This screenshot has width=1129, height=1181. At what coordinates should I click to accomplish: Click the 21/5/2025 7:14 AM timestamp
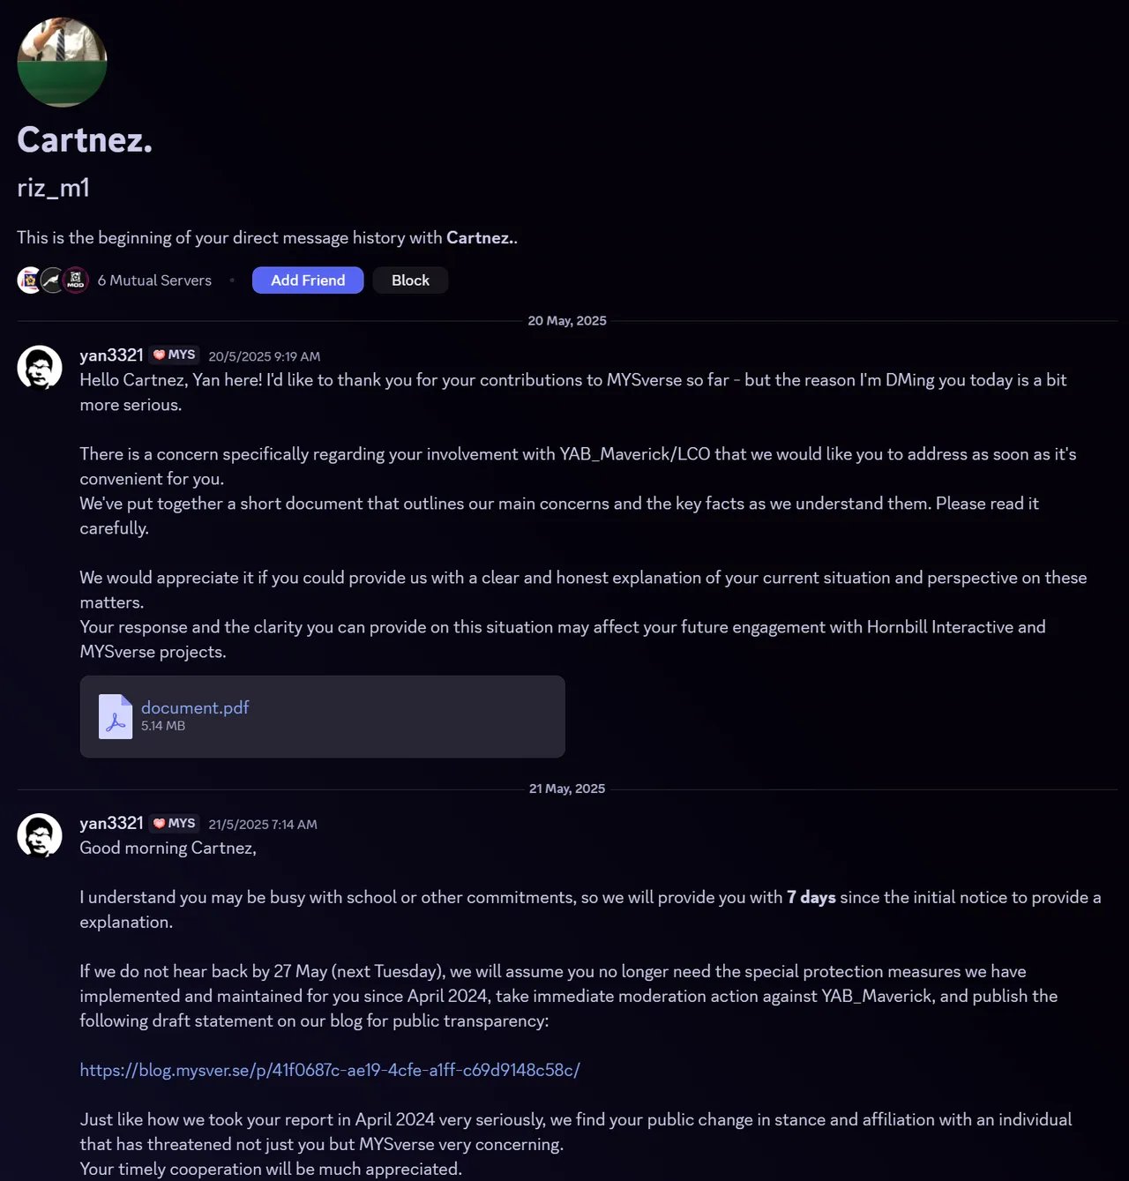click(x=263, y=825)
